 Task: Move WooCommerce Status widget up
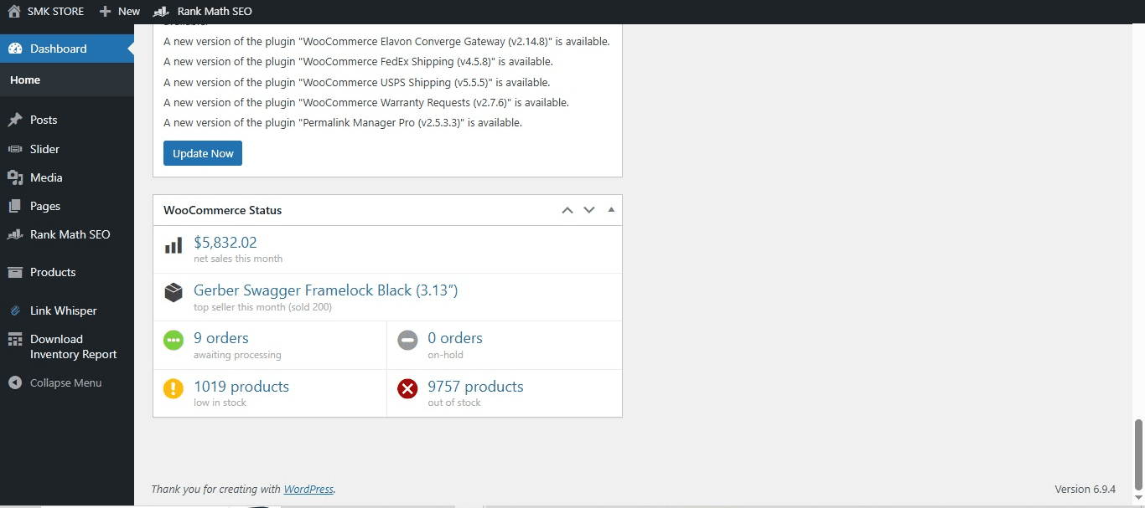tap(567, 210)
